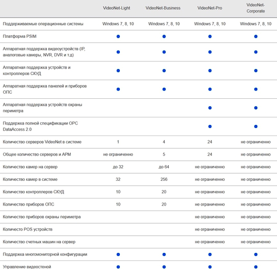The image size is (277, 270).
Task: Click the multi-monitor support dot for VideoNet-Business
Action: pos(164,254)
